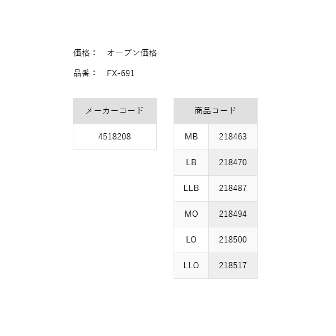Viewport: 336px width, 336px height.
Task: Click the 品番 label
Action: (x=81, y=73)
